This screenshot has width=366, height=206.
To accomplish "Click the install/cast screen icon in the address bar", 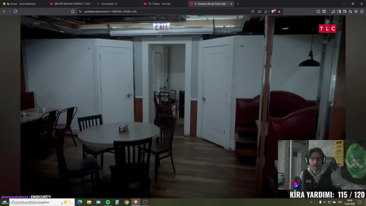I will click(259, 11).
